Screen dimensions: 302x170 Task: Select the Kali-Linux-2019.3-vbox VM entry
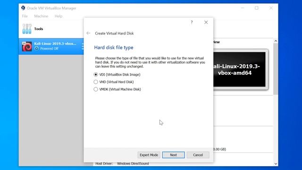click(51, 46)
